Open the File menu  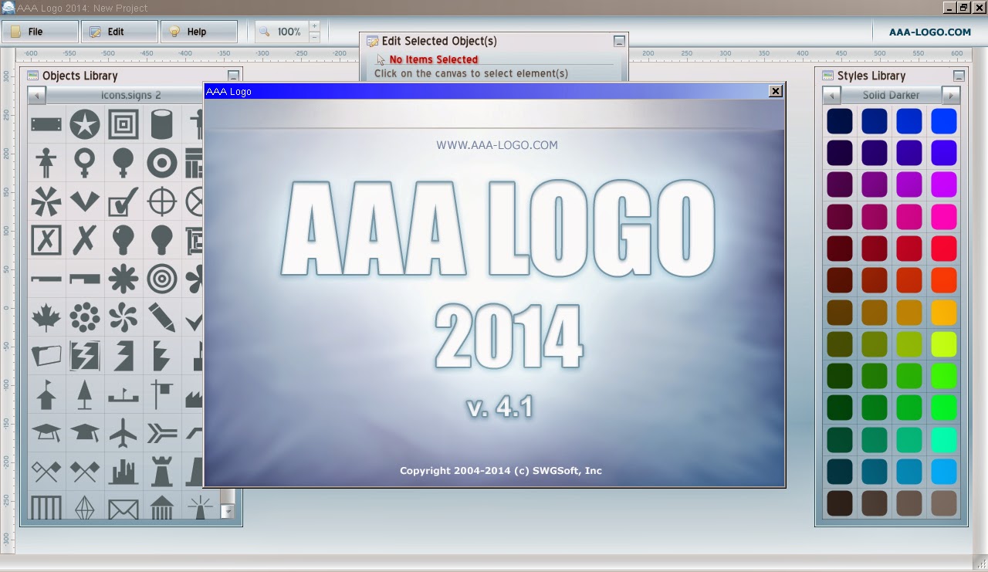coord(40,32)
